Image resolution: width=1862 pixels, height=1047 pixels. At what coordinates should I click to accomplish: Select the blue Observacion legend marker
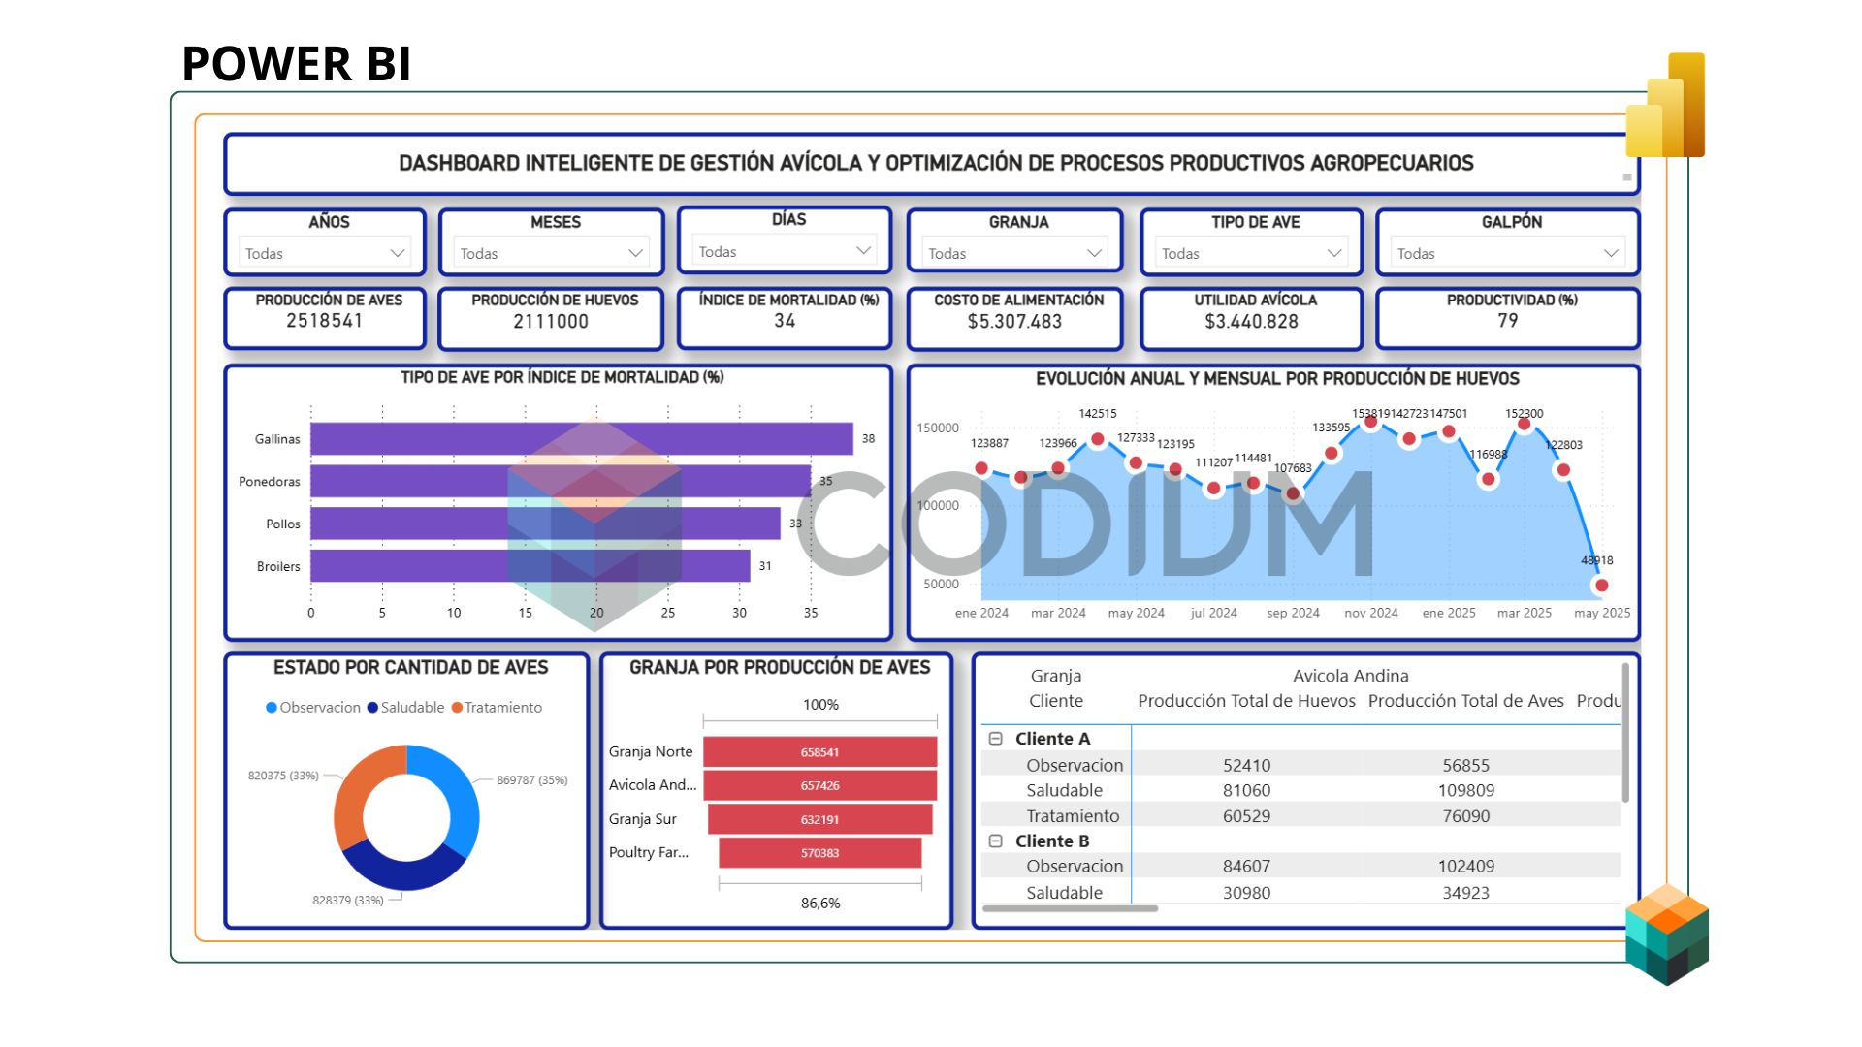click(x=272, y=708)
